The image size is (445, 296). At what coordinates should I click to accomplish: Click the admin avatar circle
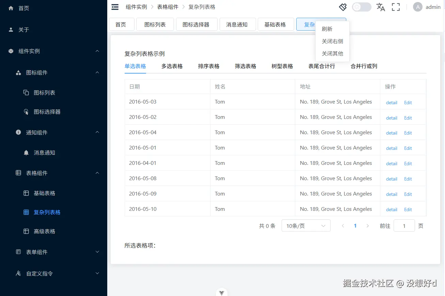pos(418,7)
